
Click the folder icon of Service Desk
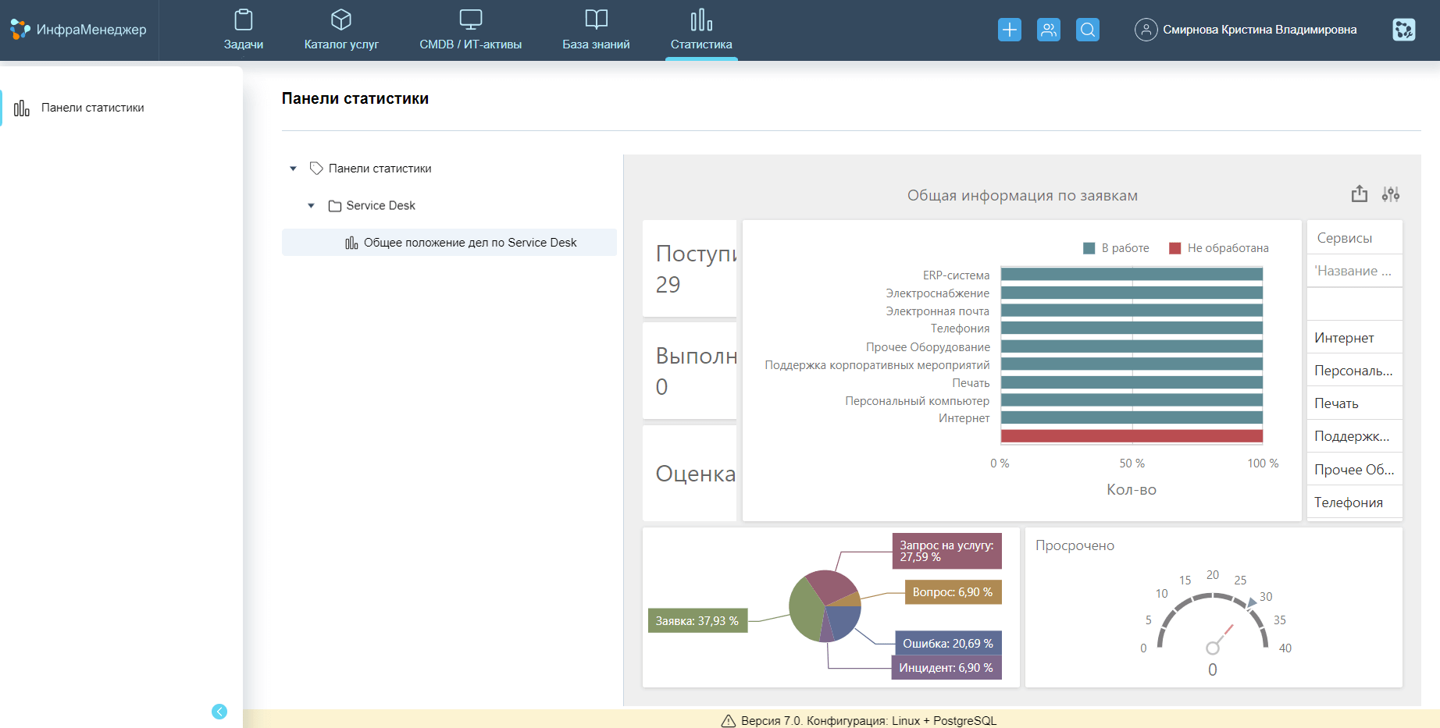[335, 206]
